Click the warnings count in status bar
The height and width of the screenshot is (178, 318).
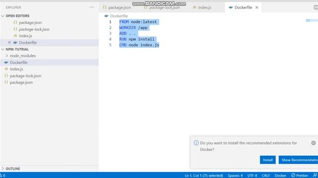[2, 176]
